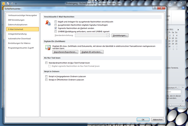Click Send/Receive icon in quick access toolbar

coord(8,3)
